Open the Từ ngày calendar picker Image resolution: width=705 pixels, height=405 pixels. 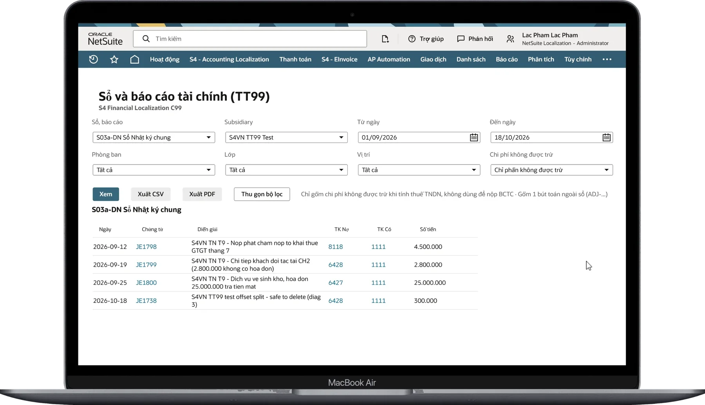(474, 137)
